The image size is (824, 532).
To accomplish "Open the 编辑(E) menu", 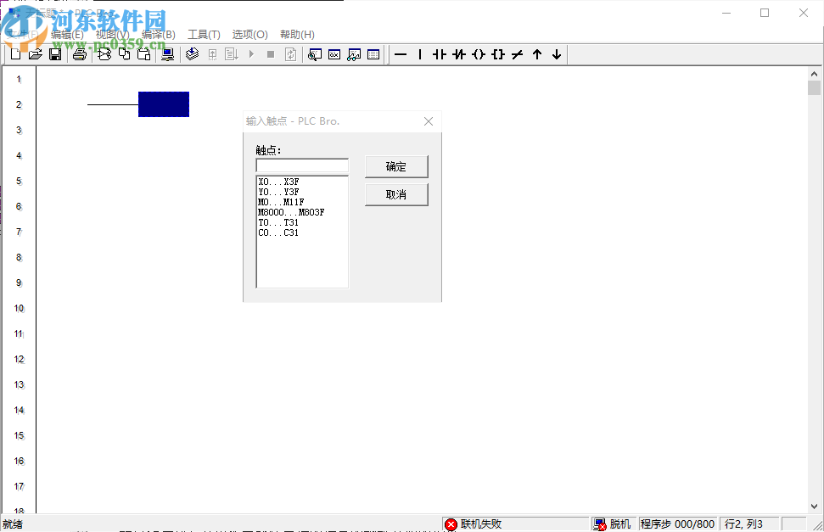I will [x=67, y=35].
